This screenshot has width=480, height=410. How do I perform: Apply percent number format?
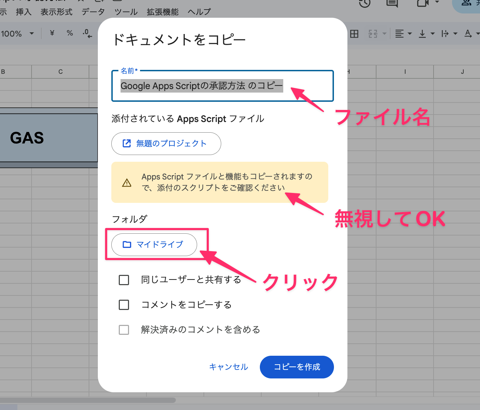coord(70,33)
